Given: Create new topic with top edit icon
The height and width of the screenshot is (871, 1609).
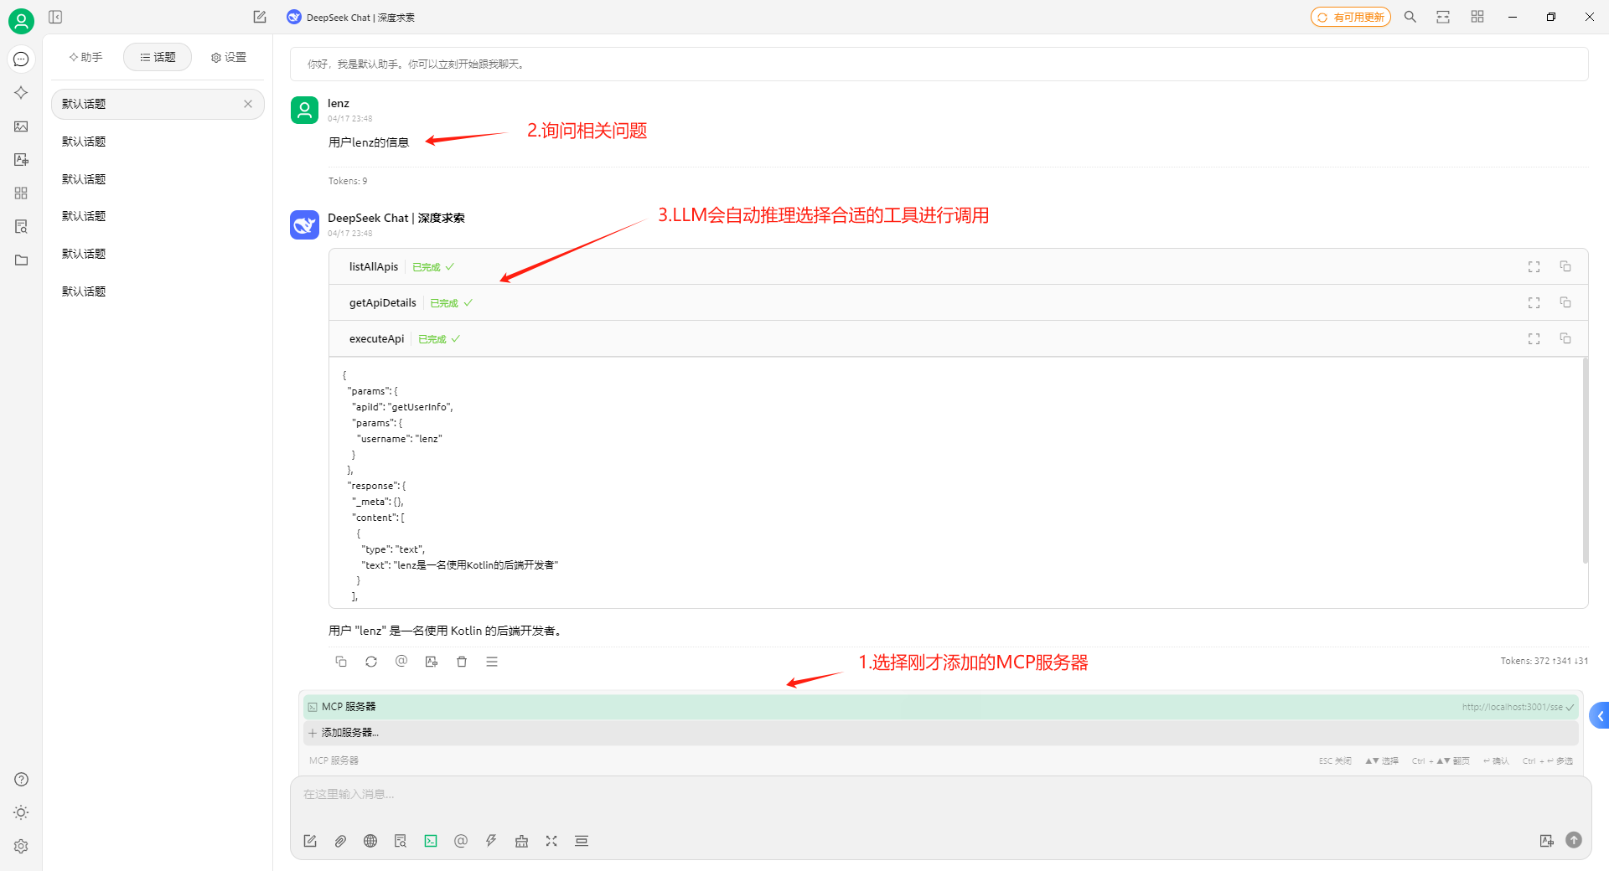Looking at the screenshot, I should [x=260, y=17].
